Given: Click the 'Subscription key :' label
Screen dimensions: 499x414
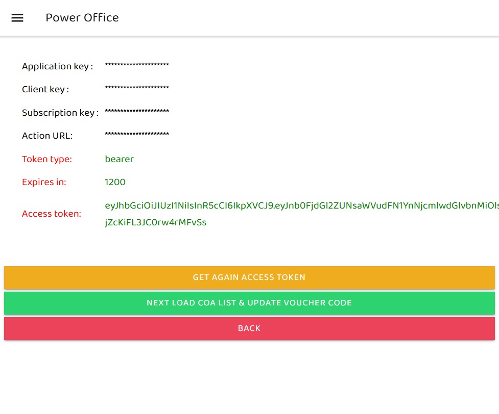Looking at the screenshot, I should [60, 113].
